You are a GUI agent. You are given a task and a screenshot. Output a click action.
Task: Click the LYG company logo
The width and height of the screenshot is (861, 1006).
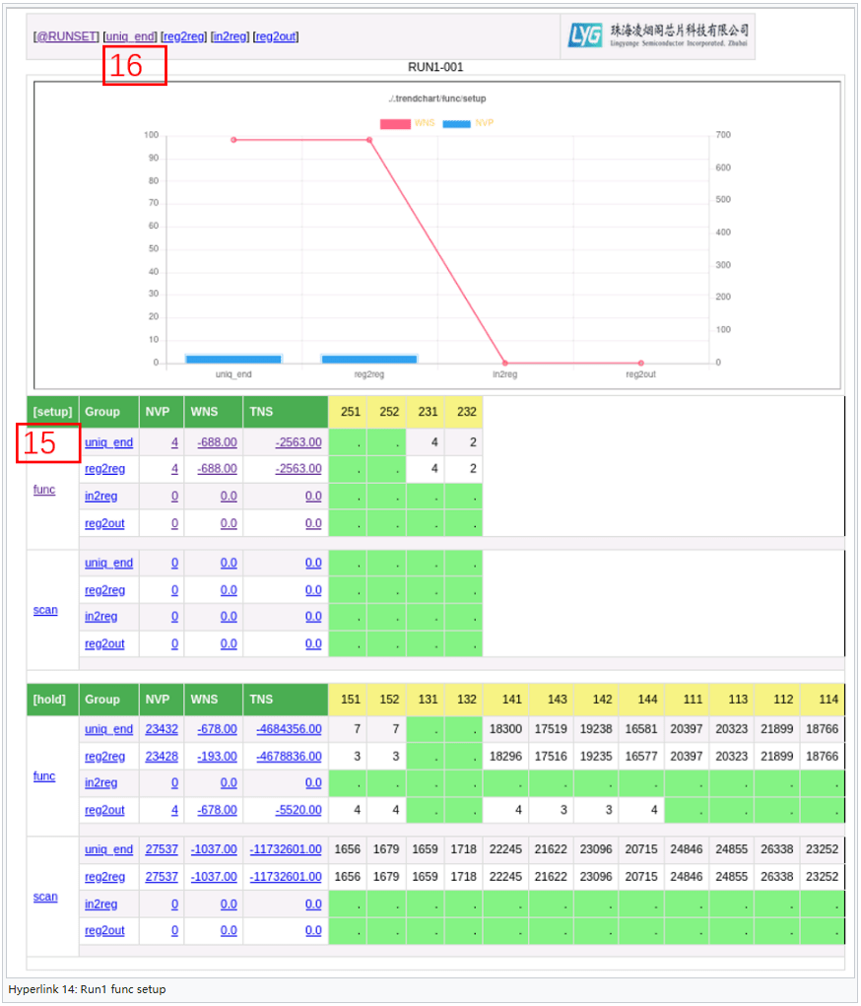657,36
